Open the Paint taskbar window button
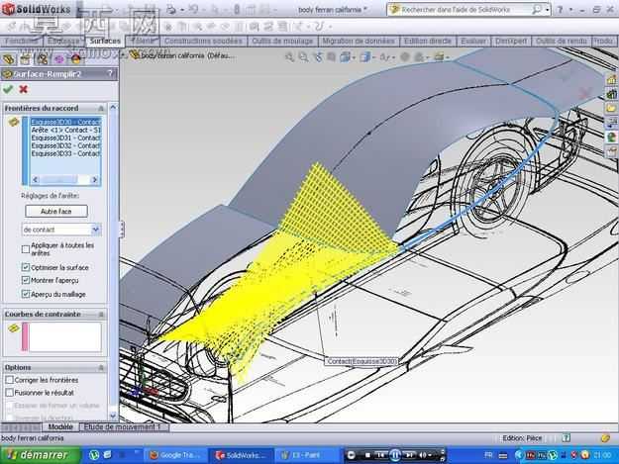The image size is (619, 464). click(x=306, y=455)
